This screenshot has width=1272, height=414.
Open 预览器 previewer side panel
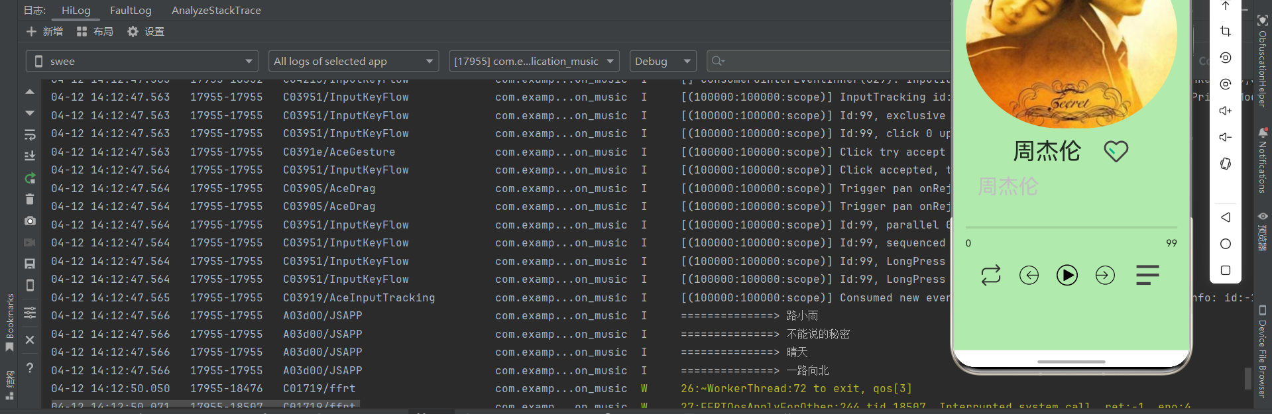1262,233
